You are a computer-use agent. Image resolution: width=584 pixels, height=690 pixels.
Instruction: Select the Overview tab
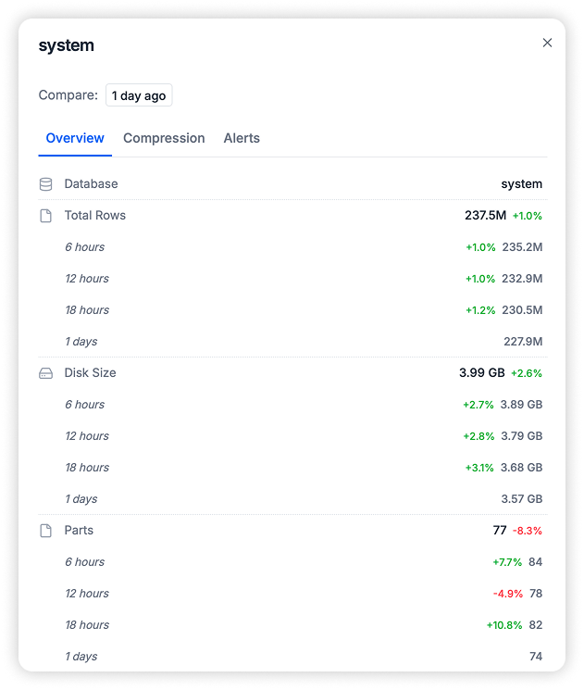75,138
